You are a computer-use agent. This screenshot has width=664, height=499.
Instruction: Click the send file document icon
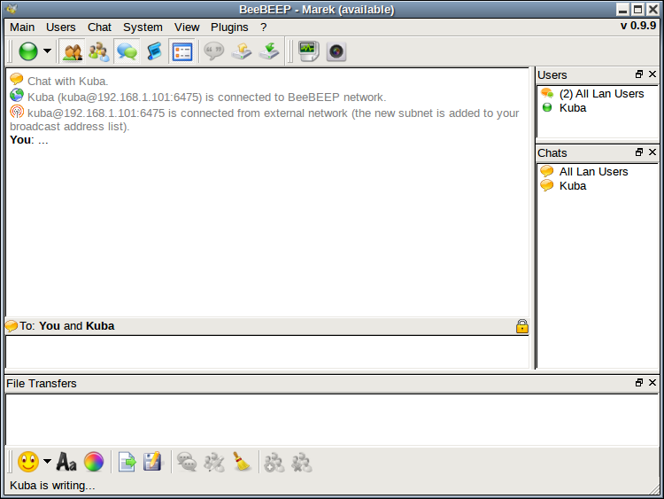tap(127, 462)
